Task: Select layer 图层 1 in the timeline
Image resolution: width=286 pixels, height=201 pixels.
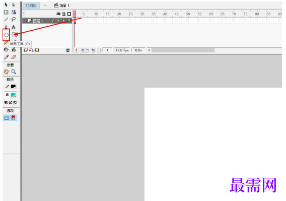Action: point(38,21)
